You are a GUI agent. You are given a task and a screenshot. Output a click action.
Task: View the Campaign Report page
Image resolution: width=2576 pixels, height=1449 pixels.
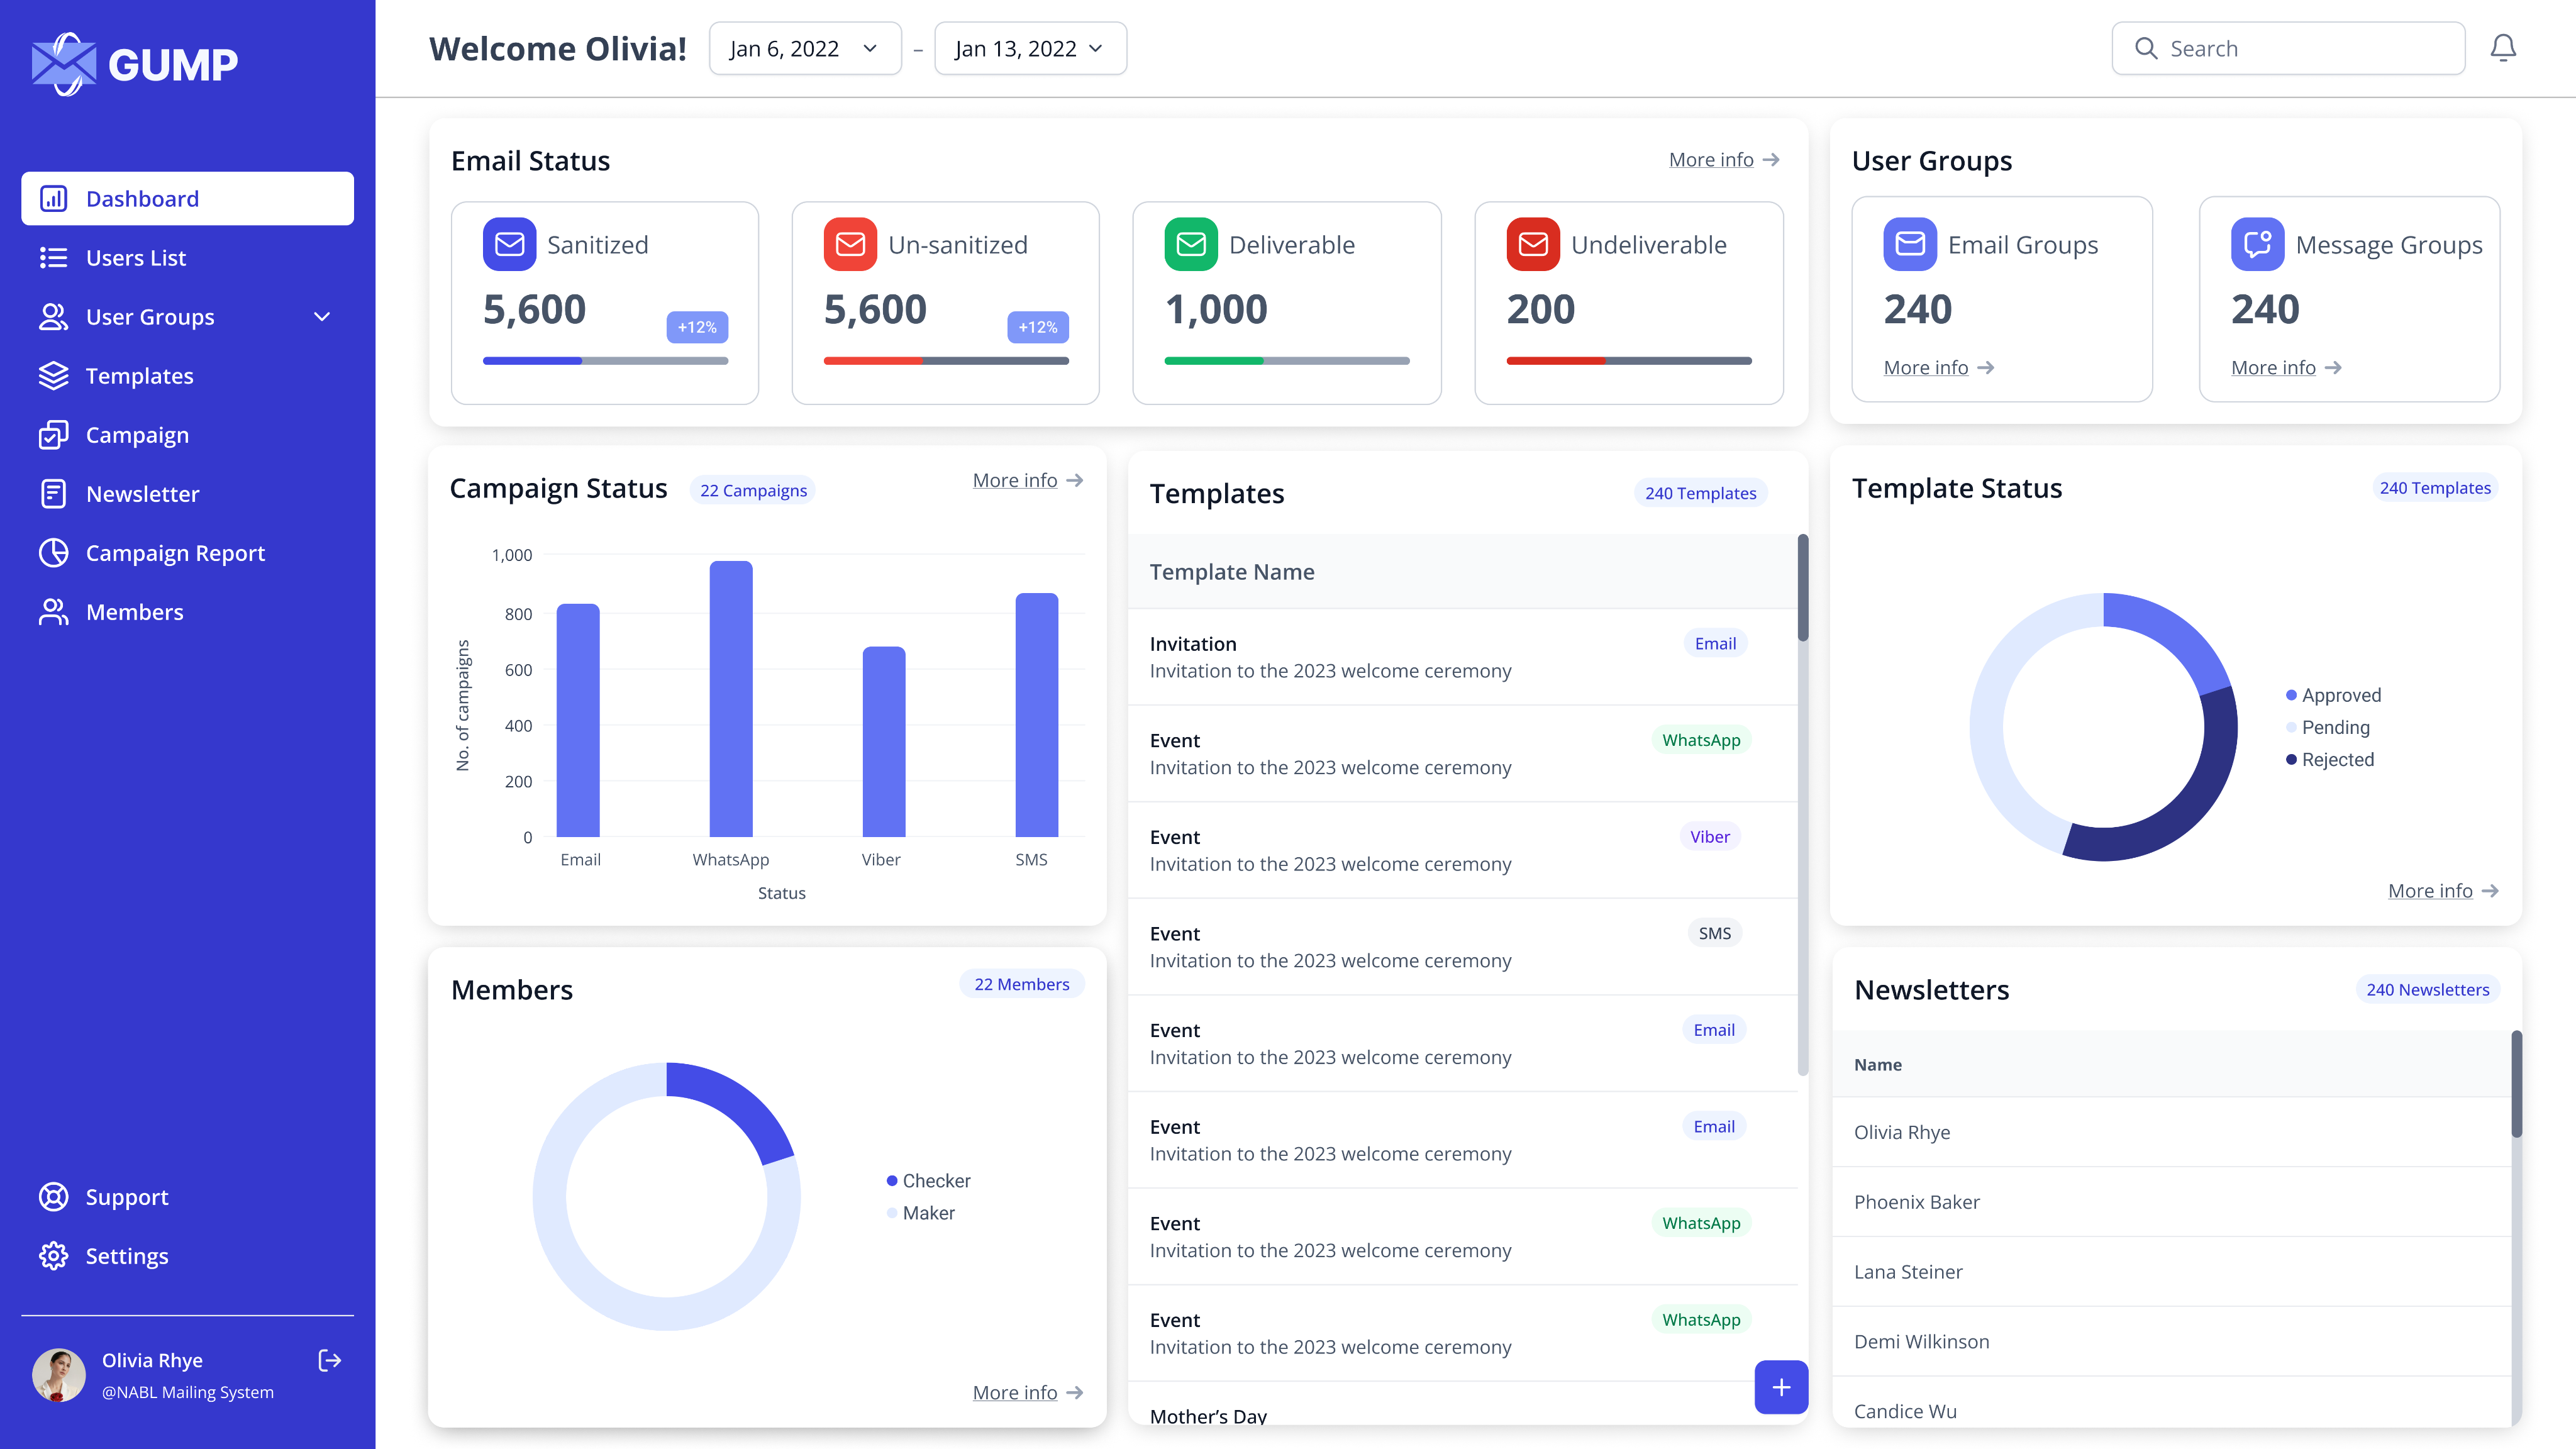coord(187,553)
